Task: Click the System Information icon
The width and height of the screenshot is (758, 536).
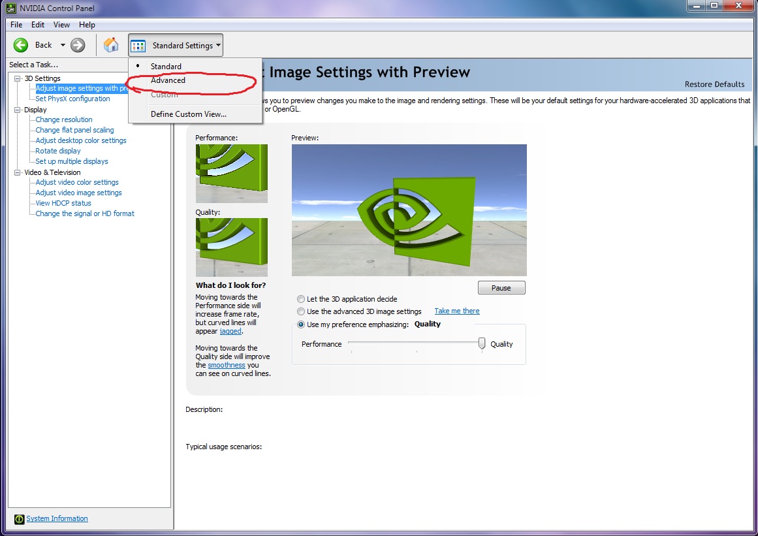Action: [20, 519]
